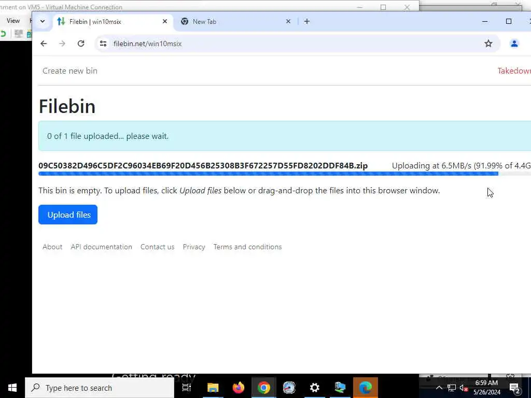
Task: Close the Filebin win10msix tab
Action: (x=165, y=21)
